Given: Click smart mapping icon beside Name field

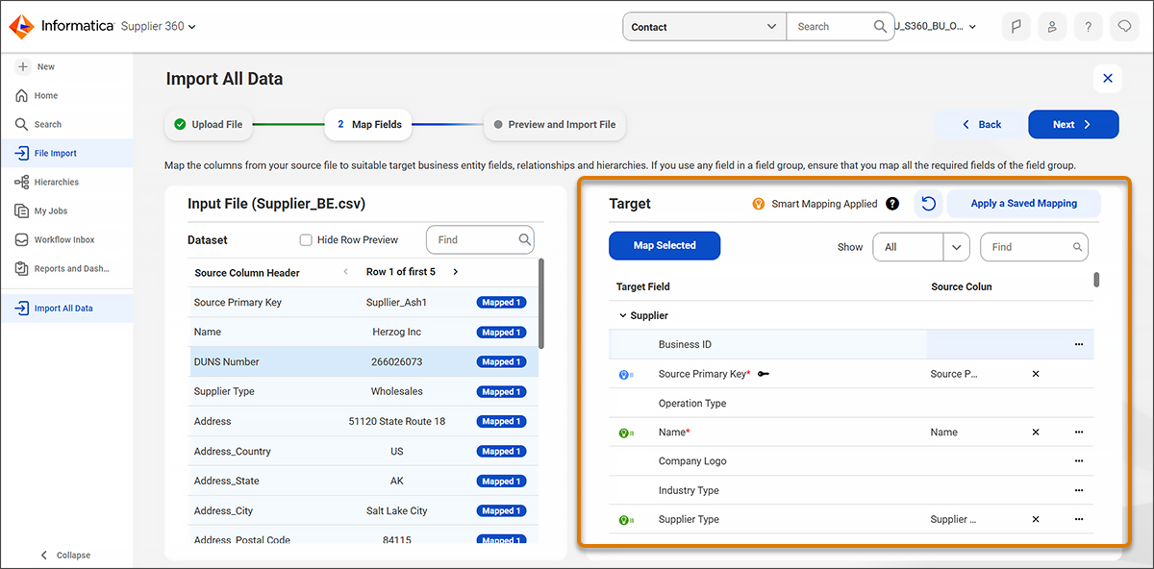Looking at the screenshot, I should coord(625,433).
